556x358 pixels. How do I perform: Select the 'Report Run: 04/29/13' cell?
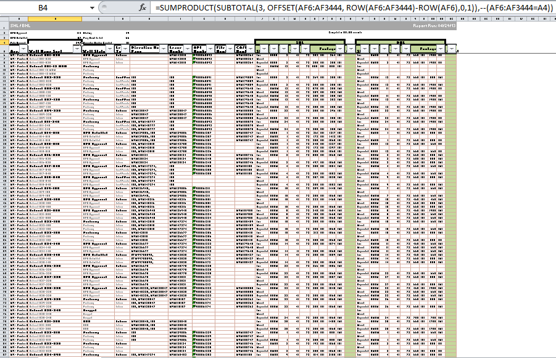tap(434, 26)
